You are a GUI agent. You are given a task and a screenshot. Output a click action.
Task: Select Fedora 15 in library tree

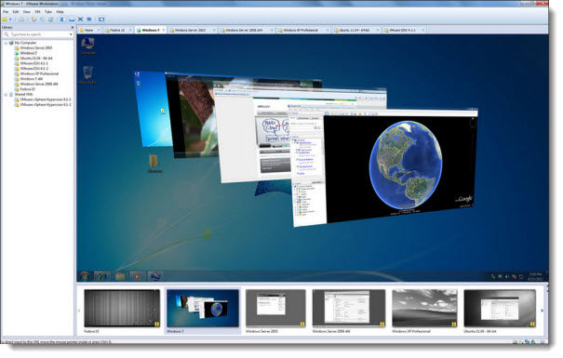tap(25, 89)
